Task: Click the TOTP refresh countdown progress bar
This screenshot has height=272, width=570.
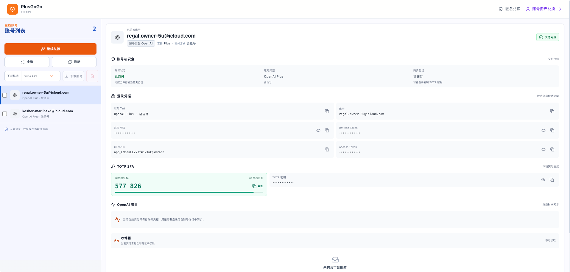Action: 189,192
